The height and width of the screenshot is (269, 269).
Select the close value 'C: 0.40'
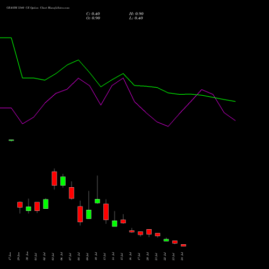click(93, 14)
